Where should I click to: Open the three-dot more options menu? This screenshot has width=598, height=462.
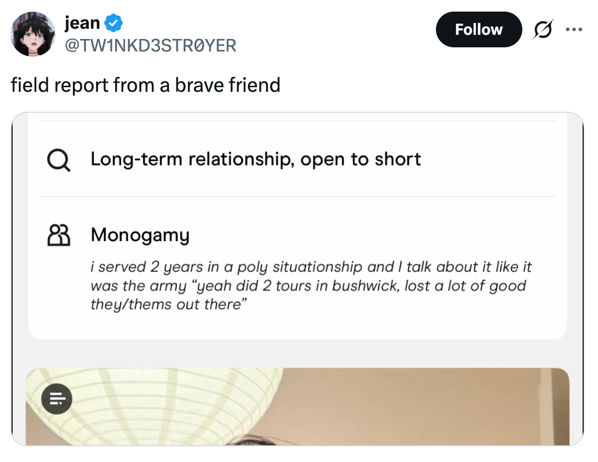point(574,30)
